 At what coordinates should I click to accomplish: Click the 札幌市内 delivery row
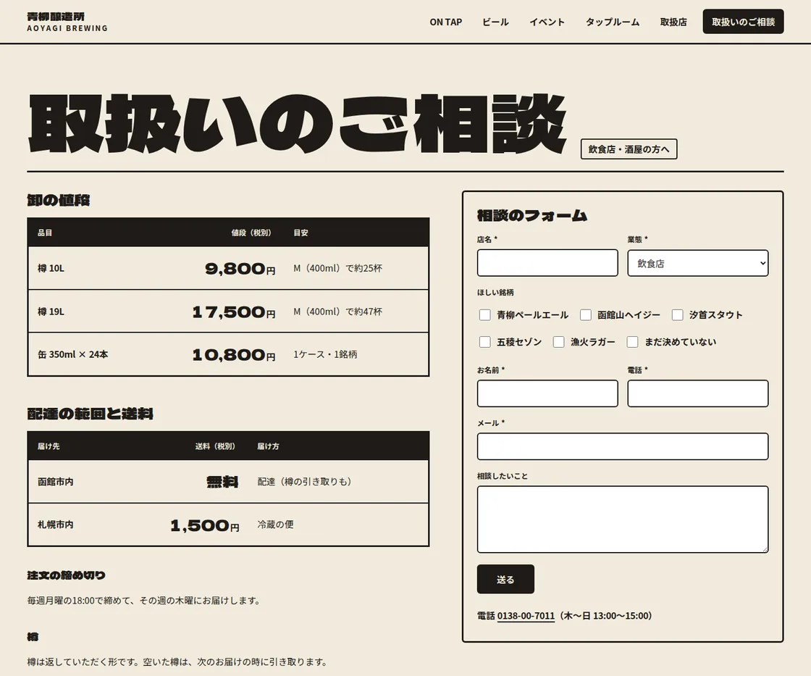coord(228,525)
